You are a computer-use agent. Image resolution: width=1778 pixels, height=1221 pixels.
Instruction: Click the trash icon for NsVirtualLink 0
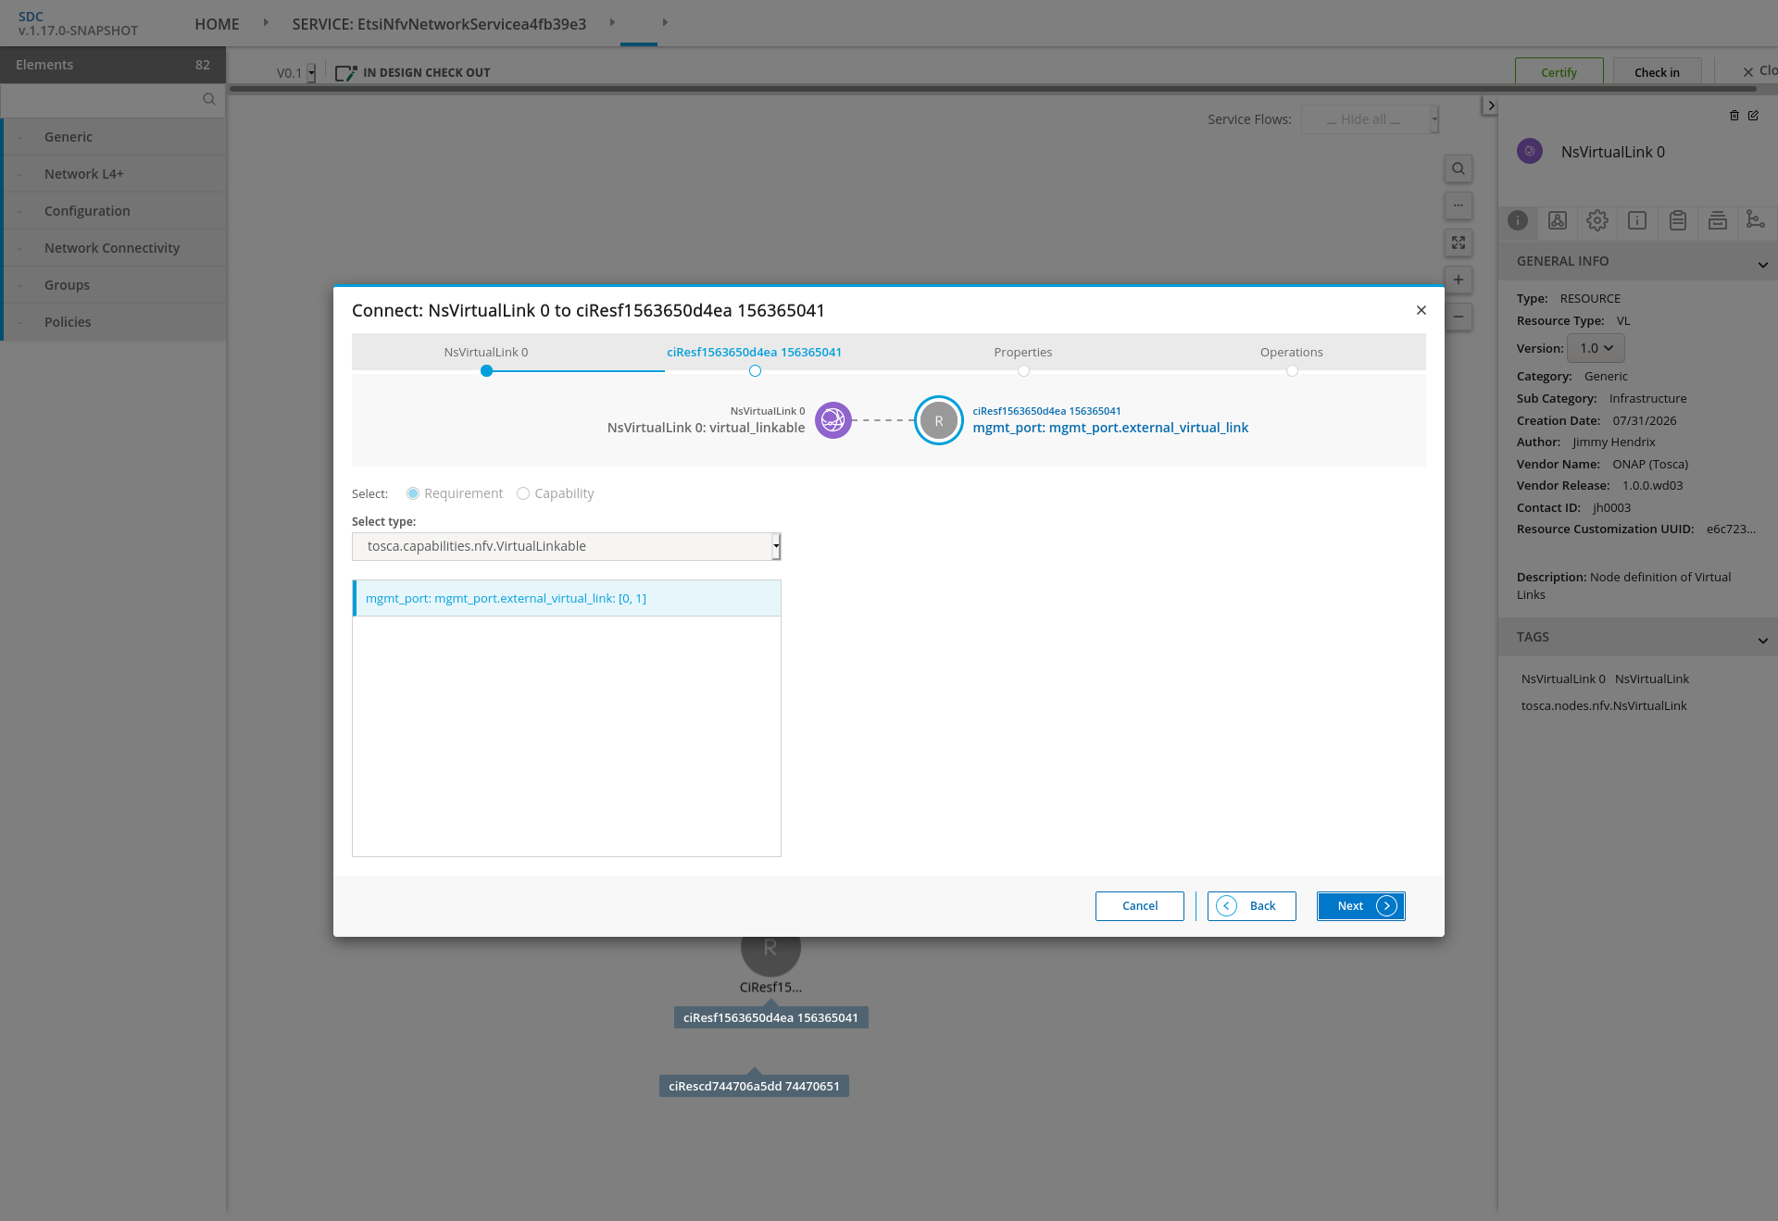pyautogui.click(x=1734, y=116)
